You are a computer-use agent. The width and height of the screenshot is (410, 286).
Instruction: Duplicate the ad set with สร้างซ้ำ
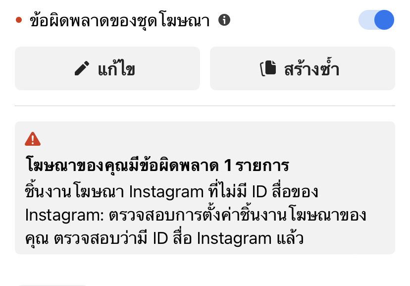click(303, 68)
